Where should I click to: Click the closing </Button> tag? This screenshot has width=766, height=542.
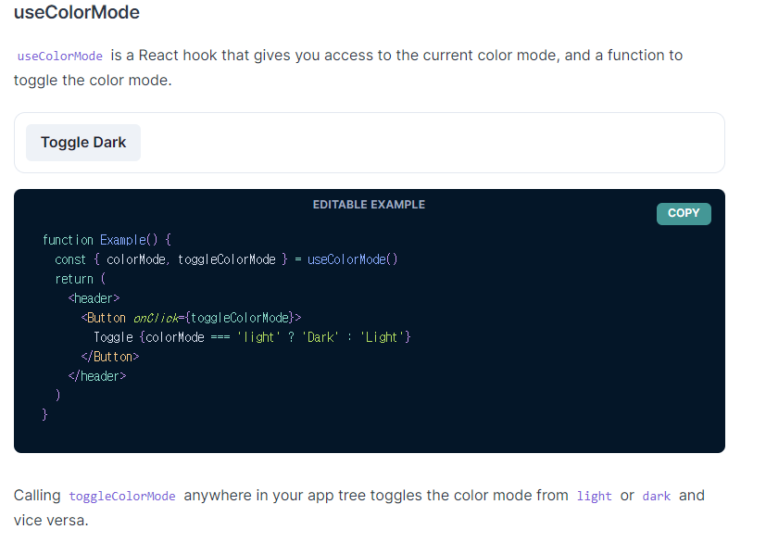point(110,357)
